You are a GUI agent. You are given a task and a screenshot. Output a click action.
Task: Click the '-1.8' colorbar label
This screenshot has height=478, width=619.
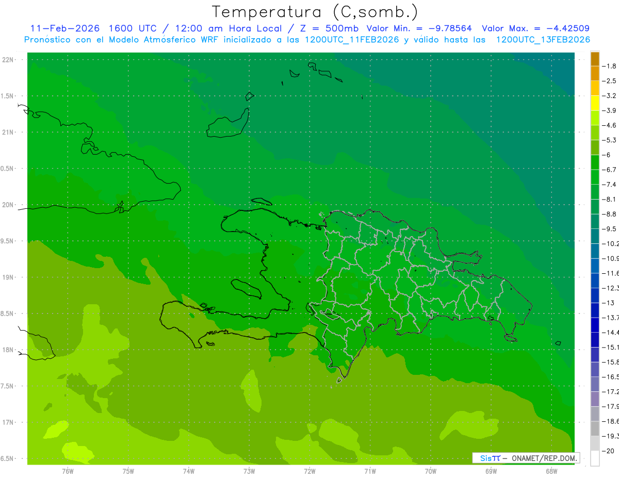(x=609, y=66)
